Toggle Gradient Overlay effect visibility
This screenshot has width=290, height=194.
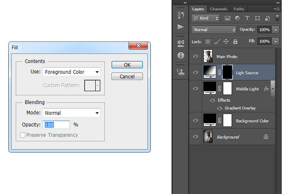(x=220, y=108)
